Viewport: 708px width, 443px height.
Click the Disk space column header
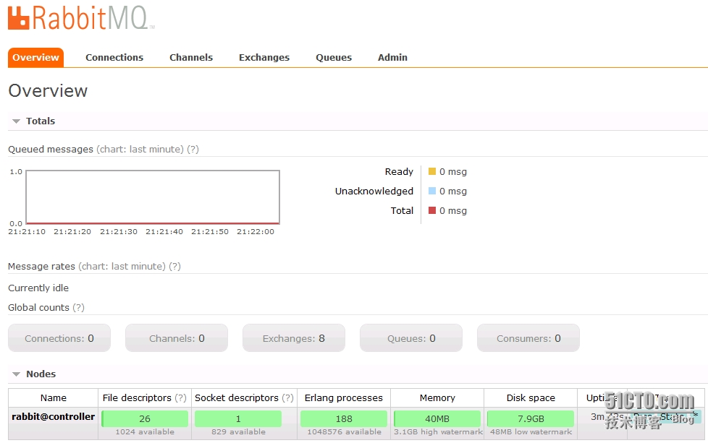(531, 398)
